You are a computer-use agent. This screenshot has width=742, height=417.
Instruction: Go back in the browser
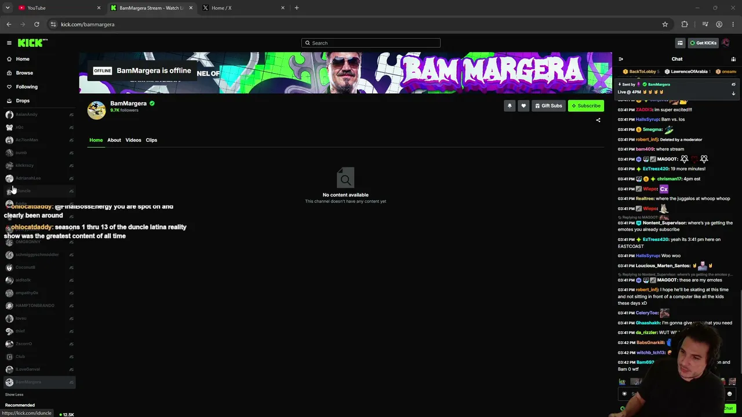[x=9, y=24]
